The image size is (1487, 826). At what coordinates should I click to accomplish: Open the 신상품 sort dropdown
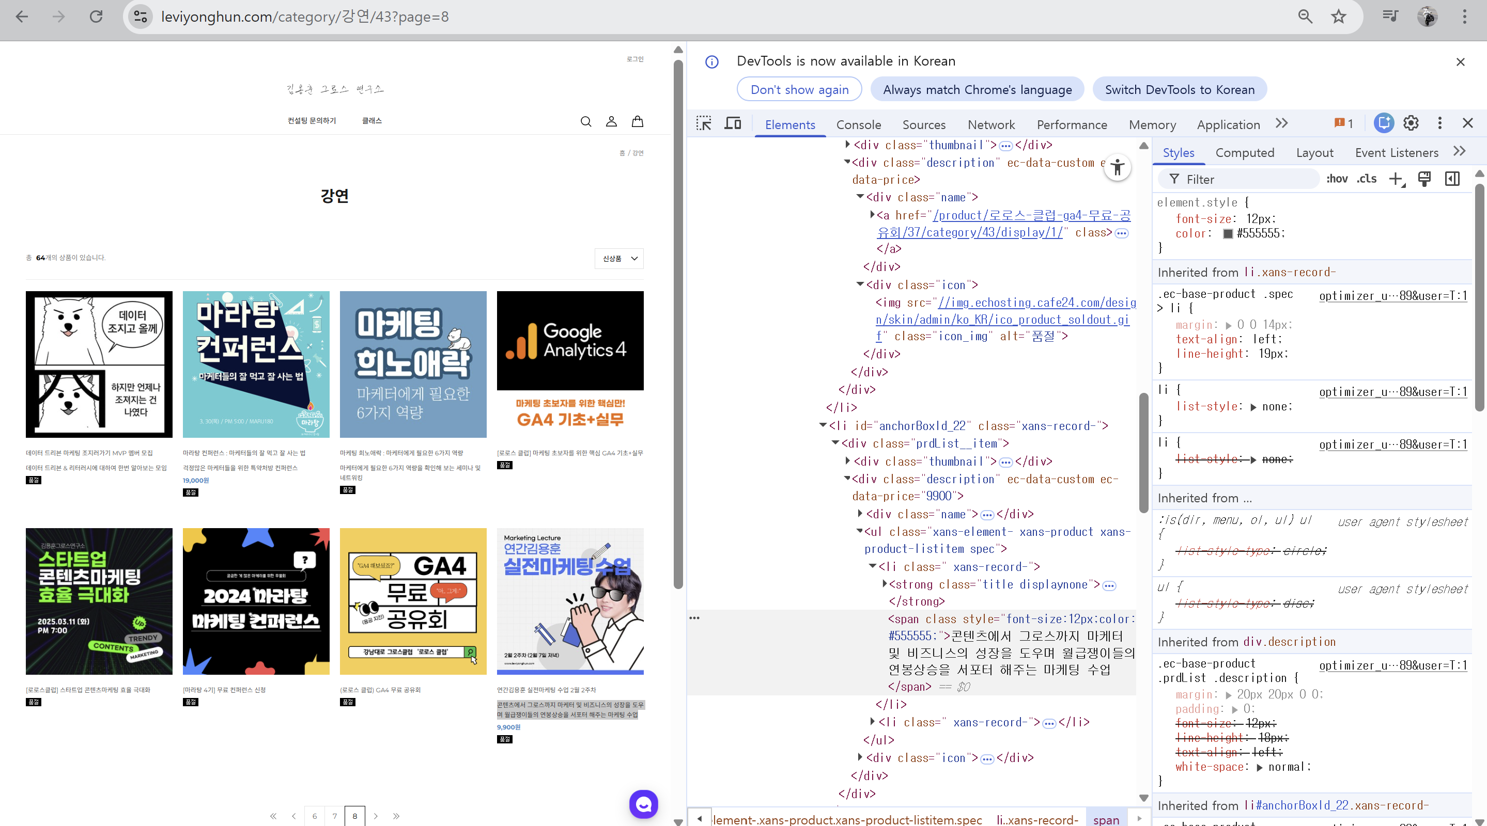pos(619,259)
